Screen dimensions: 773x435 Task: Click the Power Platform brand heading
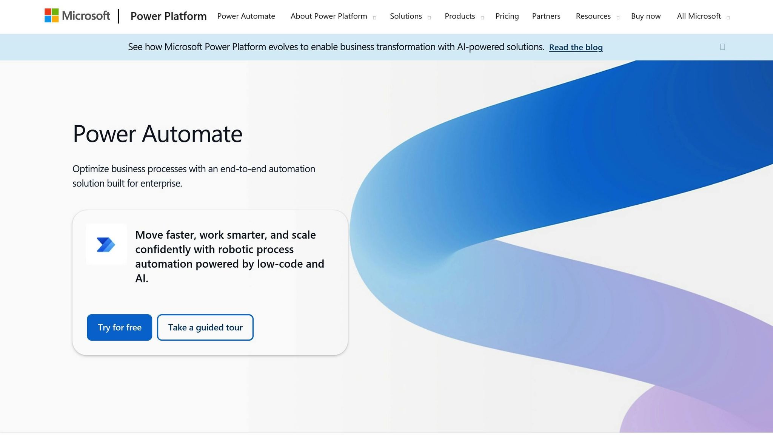(x=168, y=16)
